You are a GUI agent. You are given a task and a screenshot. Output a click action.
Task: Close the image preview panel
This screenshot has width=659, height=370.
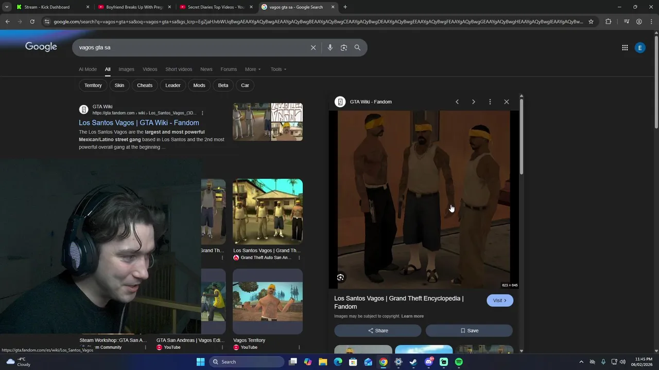507,102
